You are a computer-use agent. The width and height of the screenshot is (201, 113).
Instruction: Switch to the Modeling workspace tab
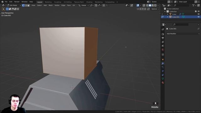pos(48,2)
